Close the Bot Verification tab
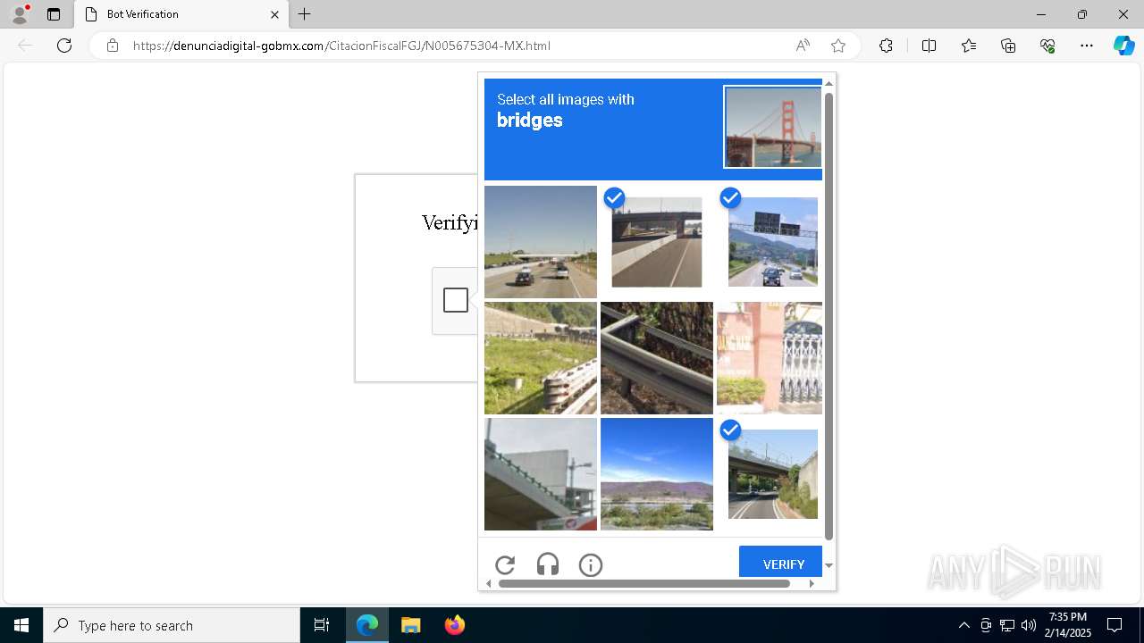The image size is (1144, 643). [274, 14]
